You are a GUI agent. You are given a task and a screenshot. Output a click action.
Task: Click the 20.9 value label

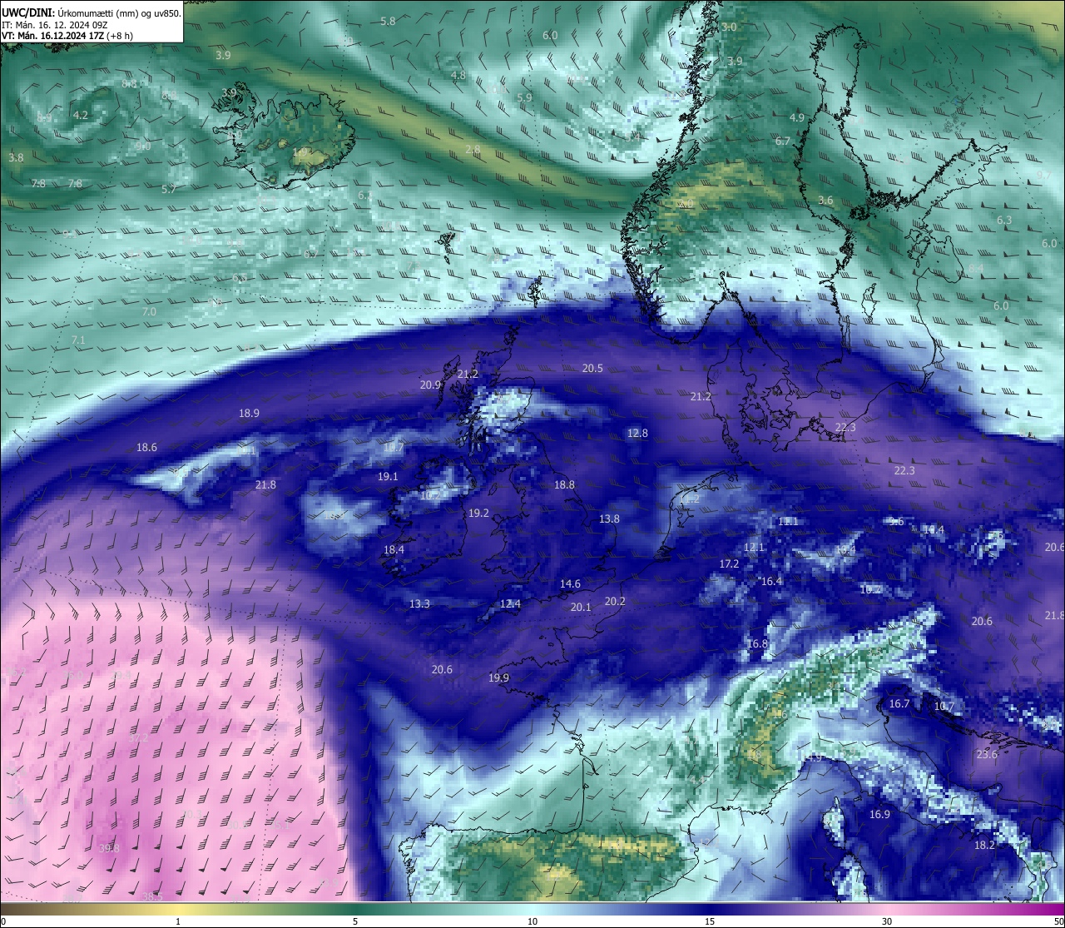point(430,385)
